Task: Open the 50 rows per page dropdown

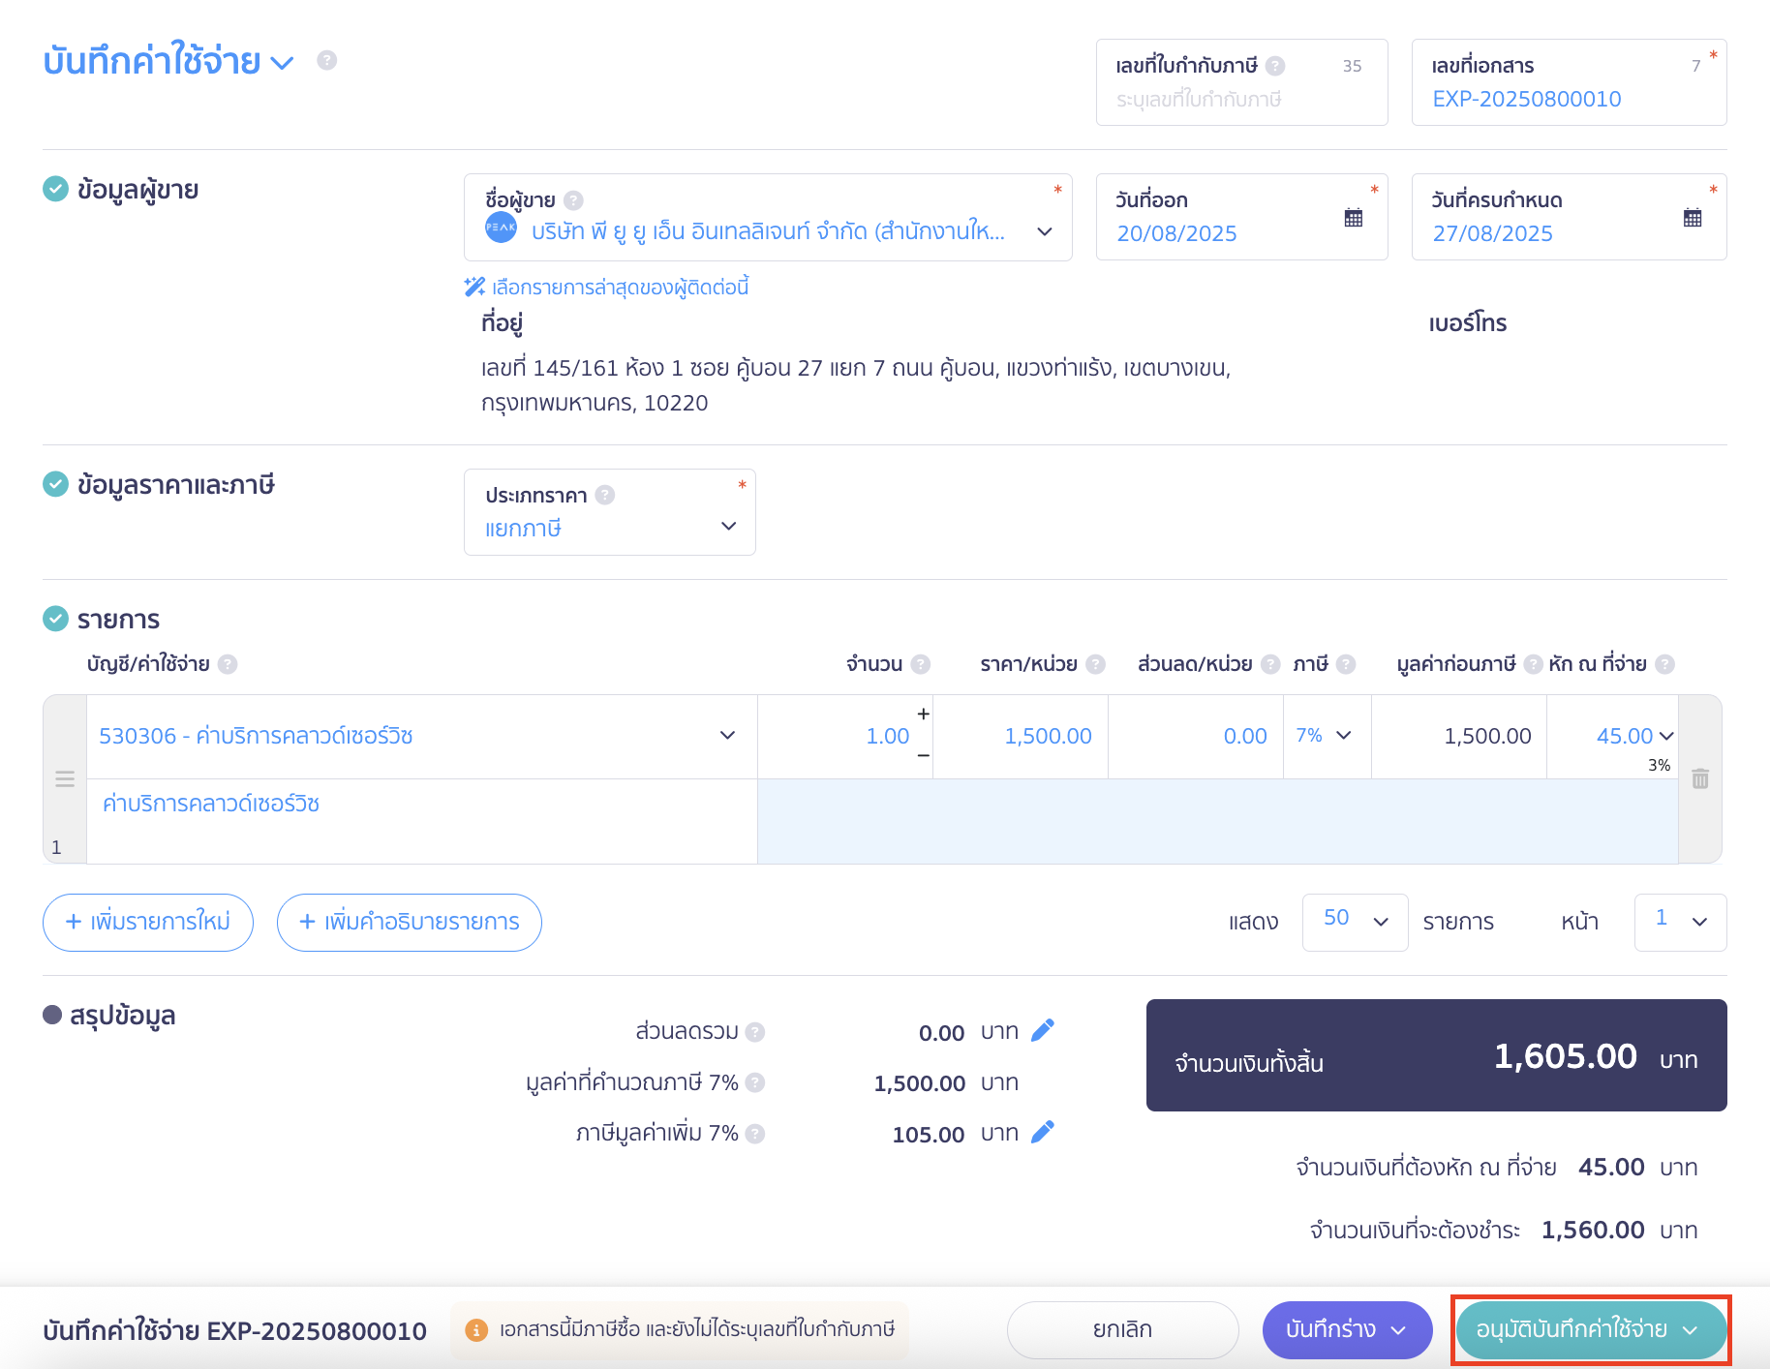Action: (1355, 921)
